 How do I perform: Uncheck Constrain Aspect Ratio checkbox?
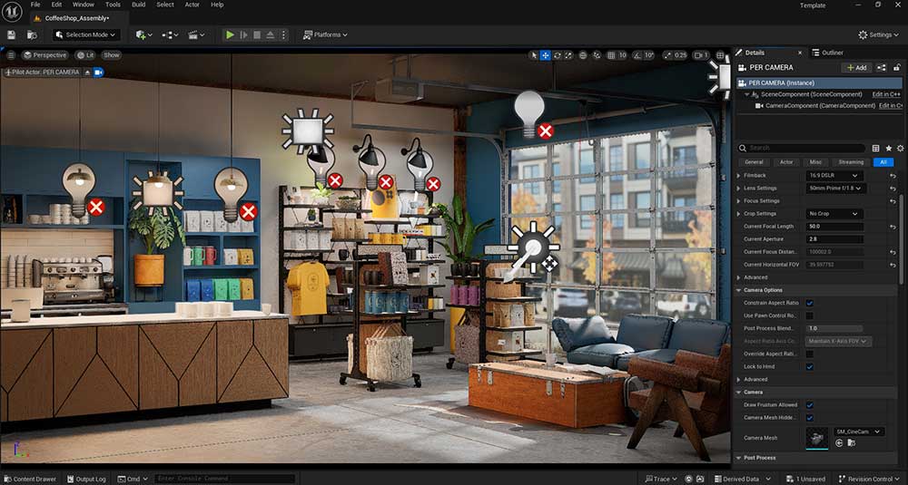click(x=810, y=303)
